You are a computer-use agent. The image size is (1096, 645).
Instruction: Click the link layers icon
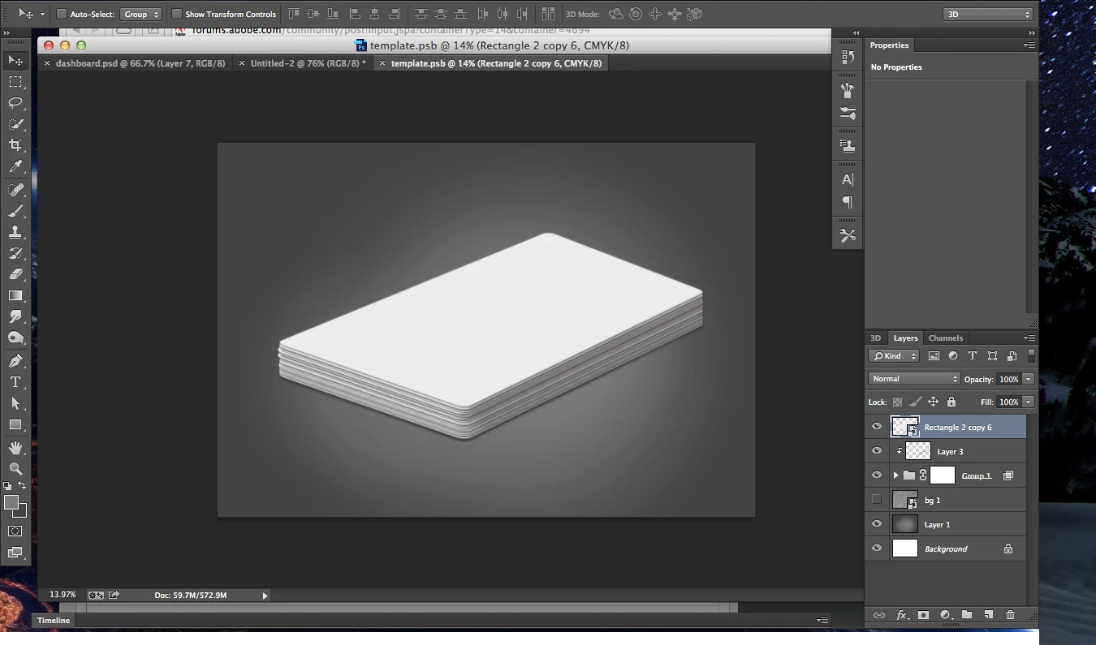(878, 615)
